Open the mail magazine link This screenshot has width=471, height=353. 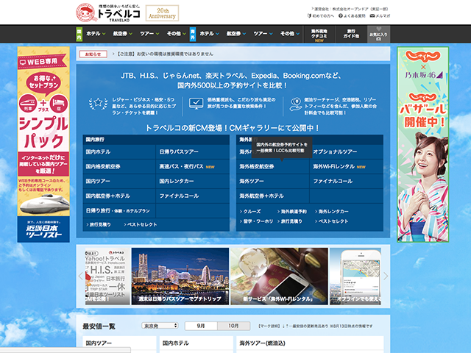(x=380, y=16)
